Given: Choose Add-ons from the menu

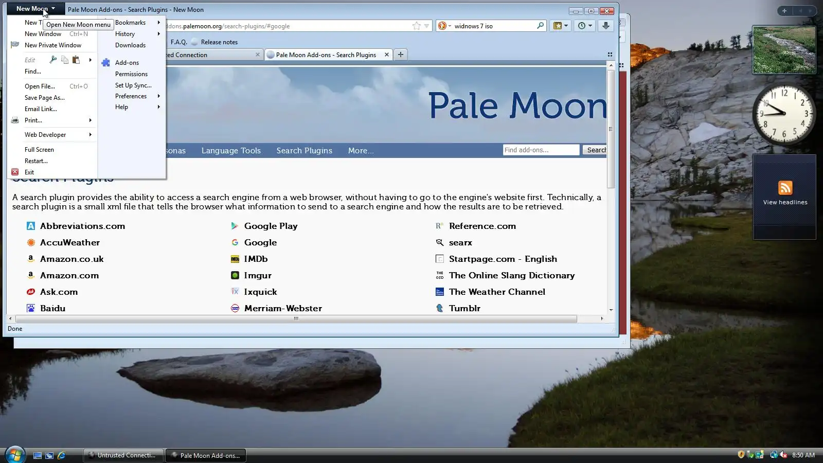Looking at the screenshot, I should 133,63.
